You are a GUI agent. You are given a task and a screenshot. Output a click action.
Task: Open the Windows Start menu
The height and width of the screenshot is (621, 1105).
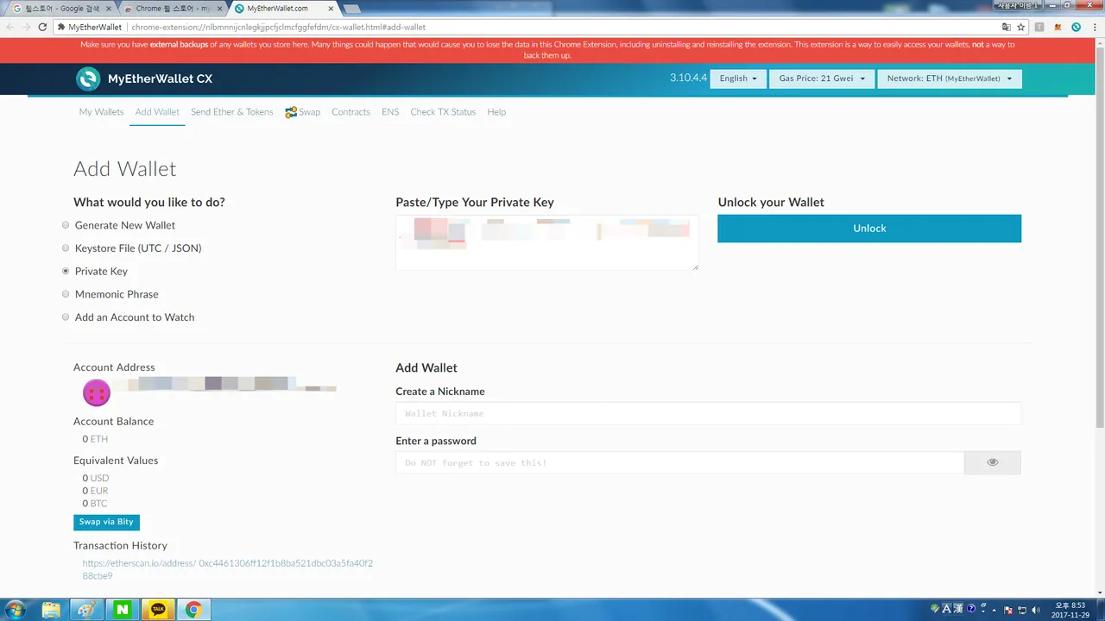[x=16, y=610]
